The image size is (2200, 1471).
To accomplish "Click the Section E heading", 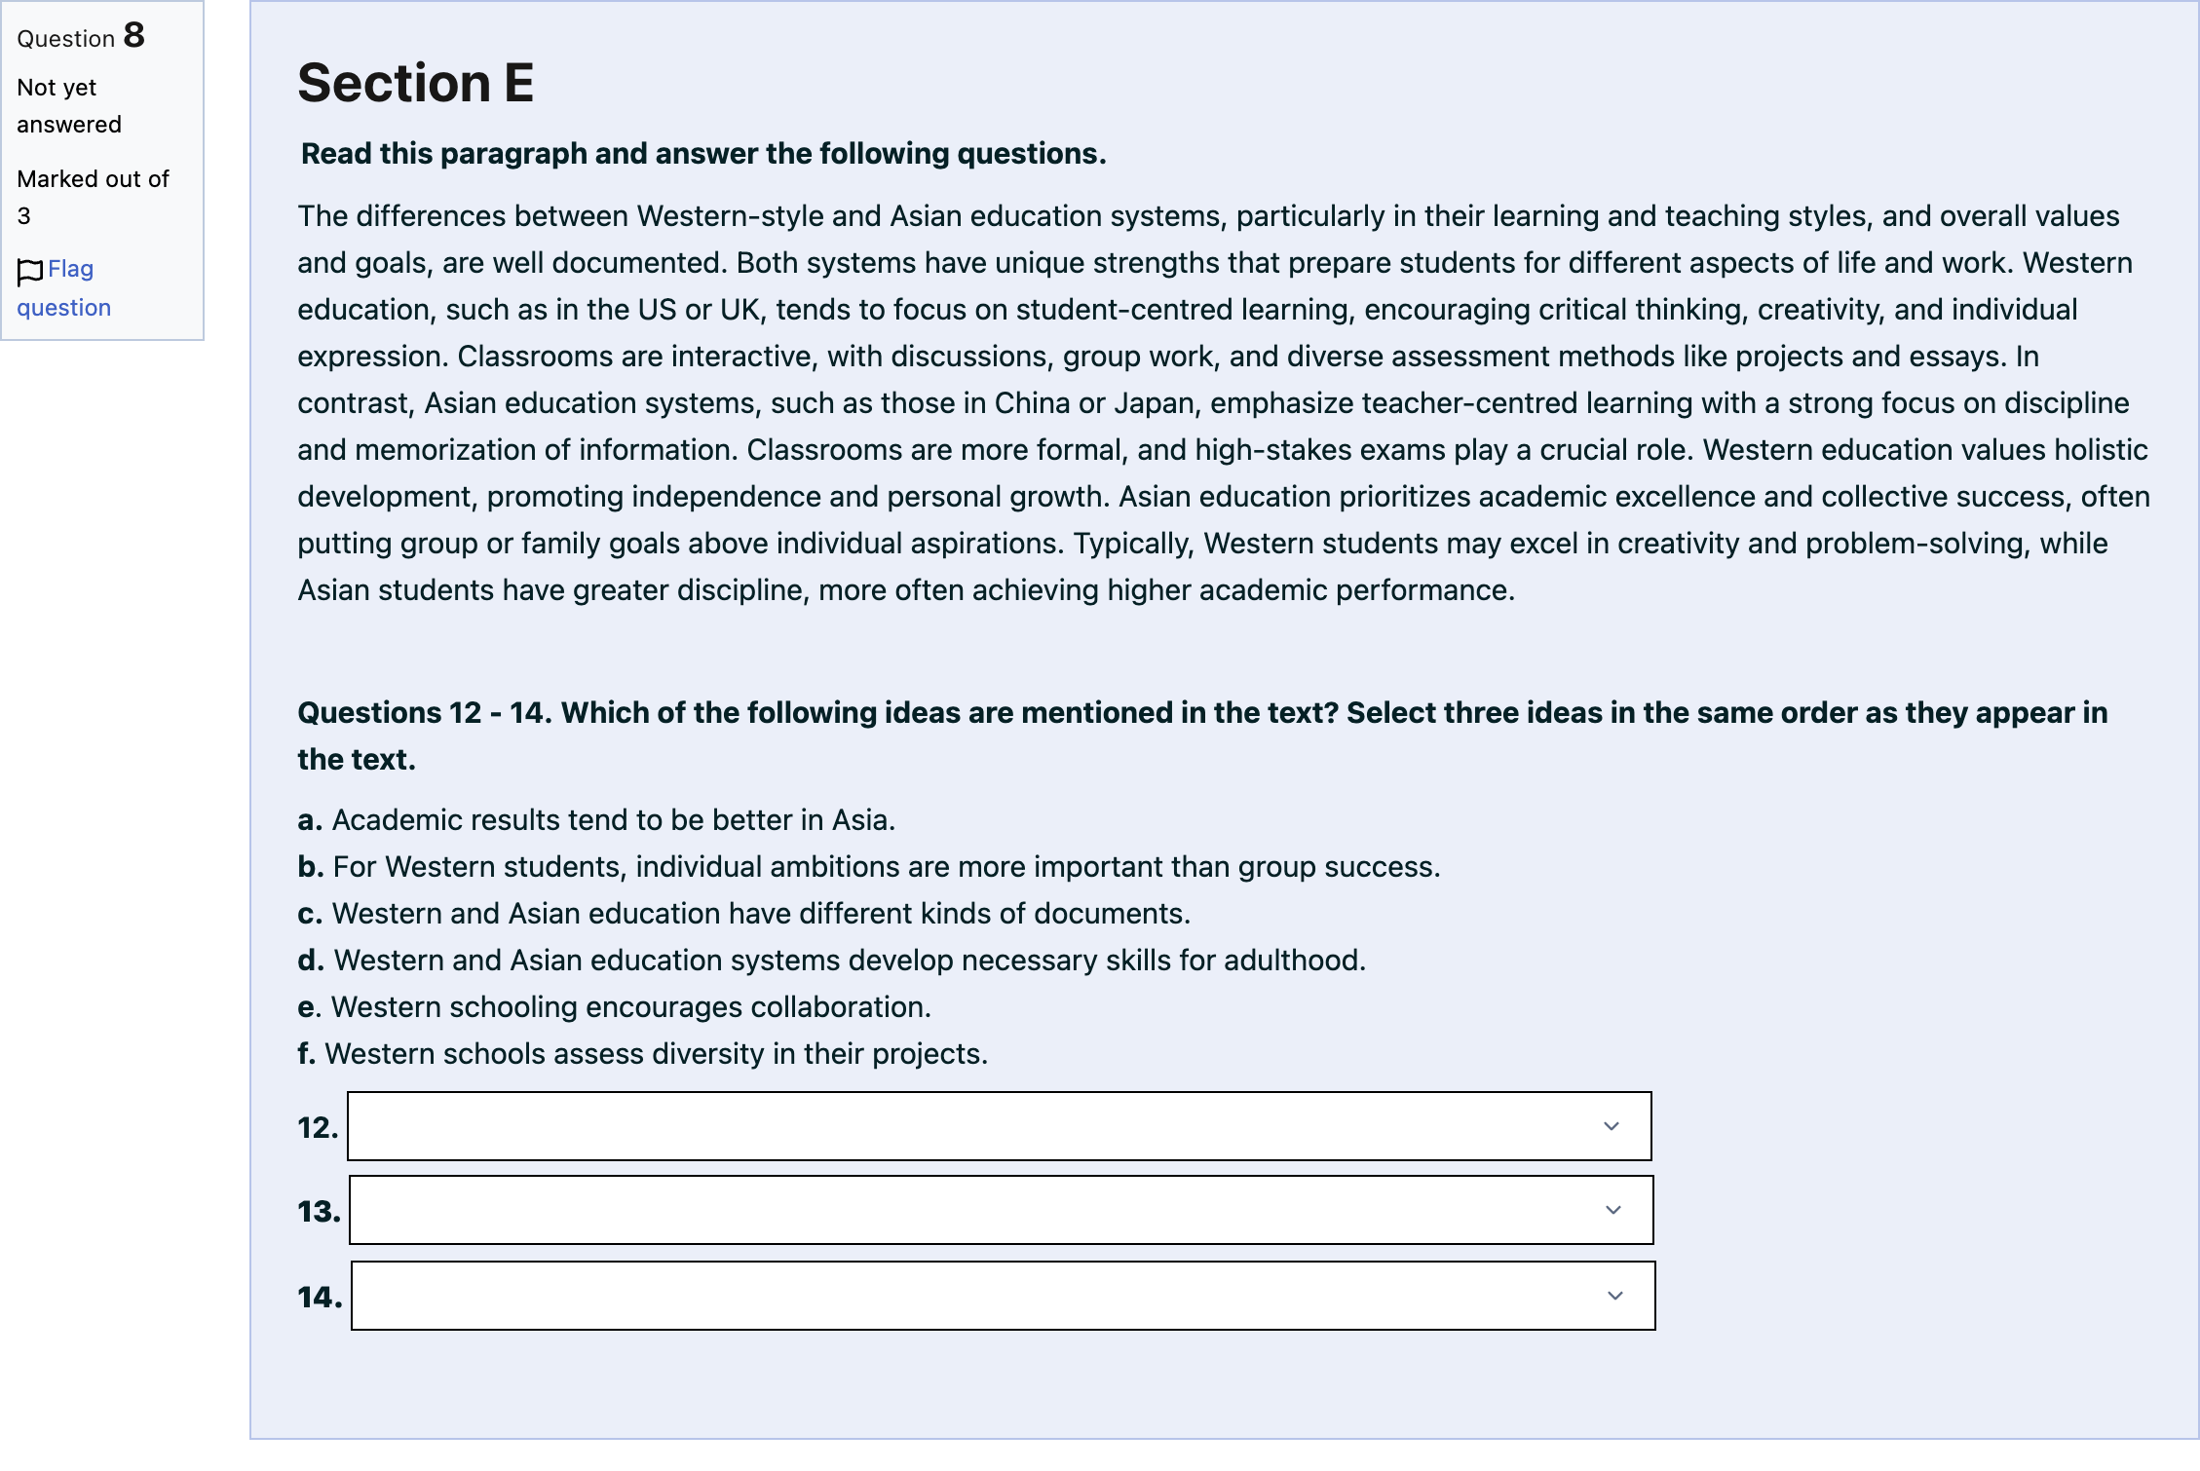I will point(416,83).
